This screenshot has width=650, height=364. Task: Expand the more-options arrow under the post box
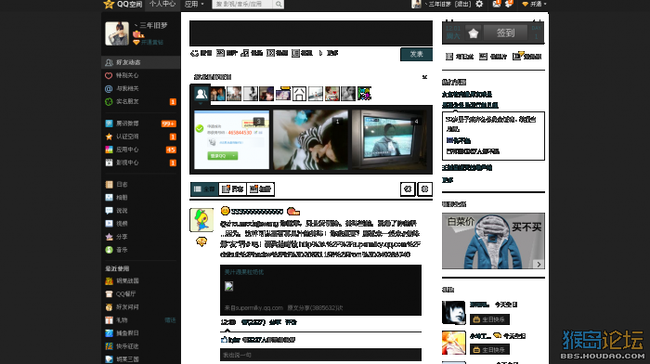[x=320, y=53]
